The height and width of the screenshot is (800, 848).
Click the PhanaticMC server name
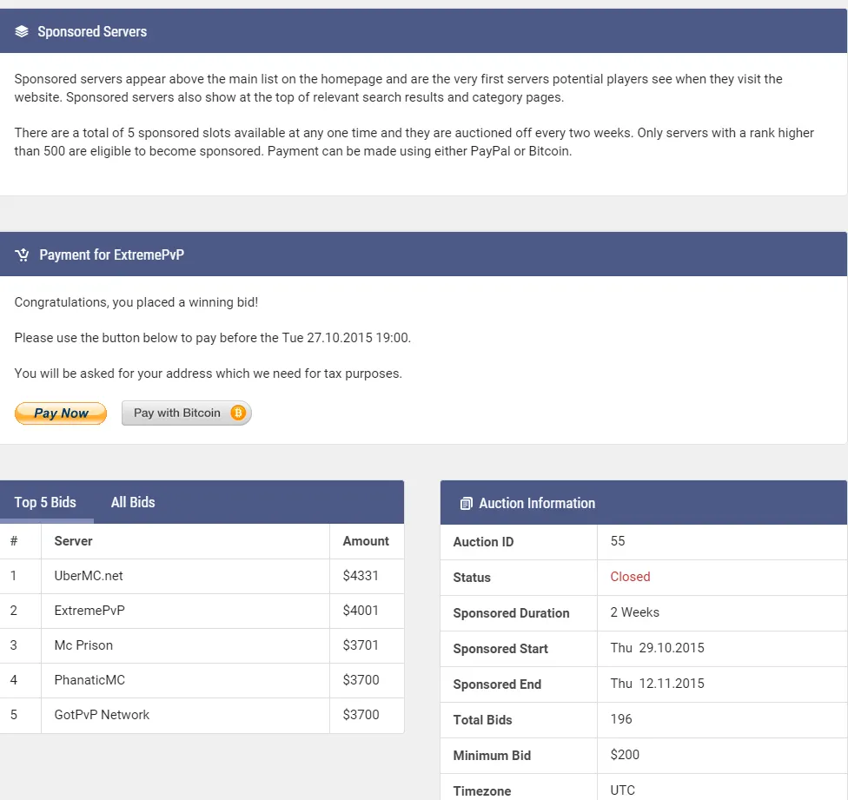point(89,680)
